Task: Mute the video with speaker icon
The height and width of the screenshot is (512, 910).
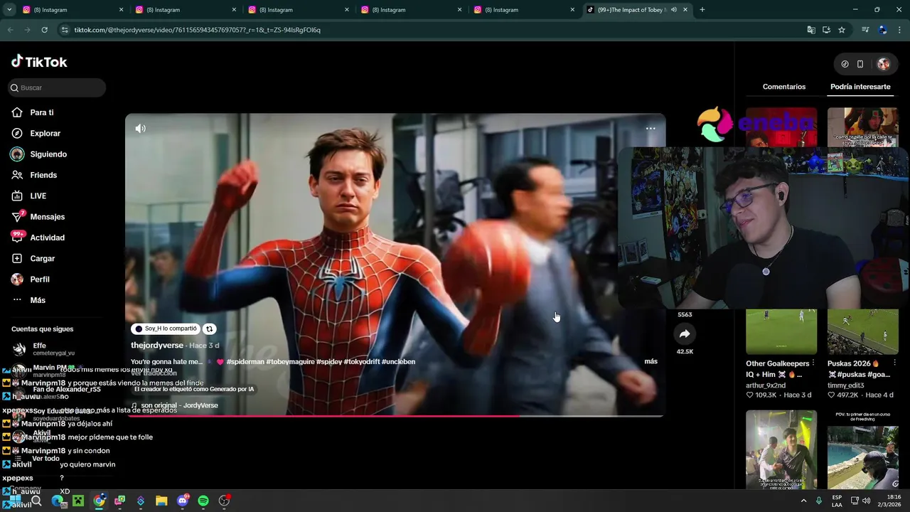Action: point(141,129)
